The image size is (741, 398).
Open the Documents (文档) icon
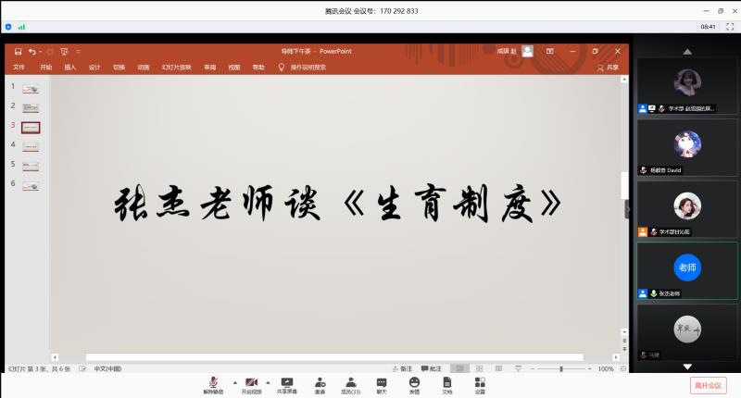click(446, 383)
